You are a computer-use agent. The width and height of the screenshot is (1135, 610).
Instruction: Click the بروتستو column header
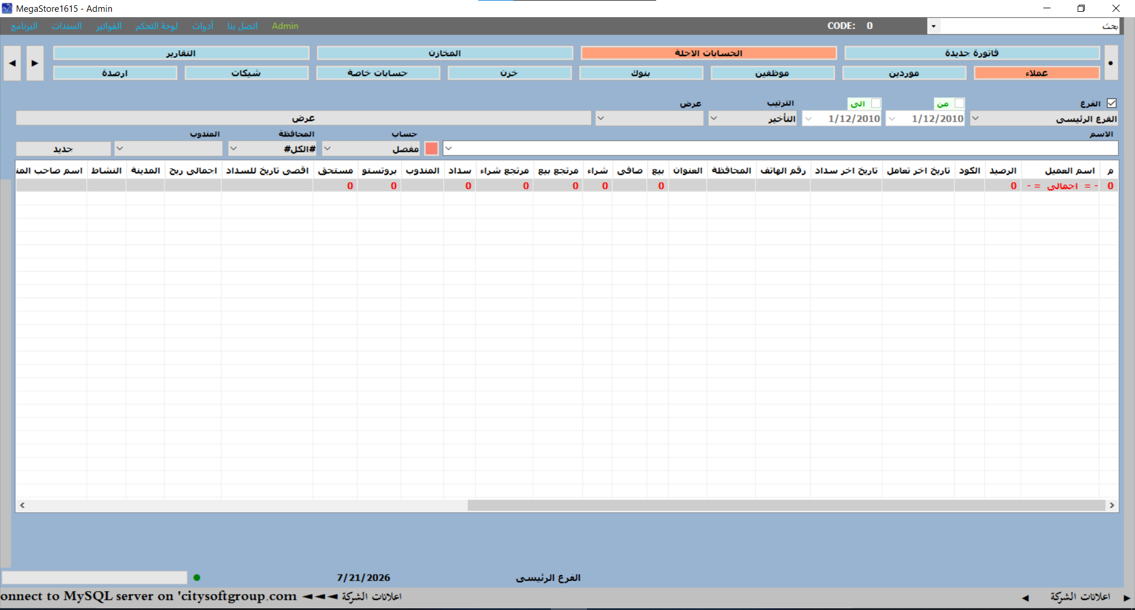click(x=379, y=171)
